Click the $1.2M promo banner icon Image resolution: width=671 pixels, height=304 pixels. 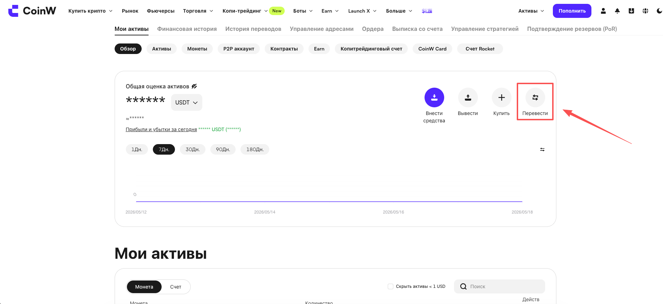coord(427,11)
